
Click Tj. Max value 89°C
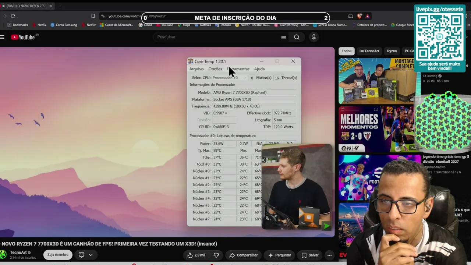click(x=217, y=151)
